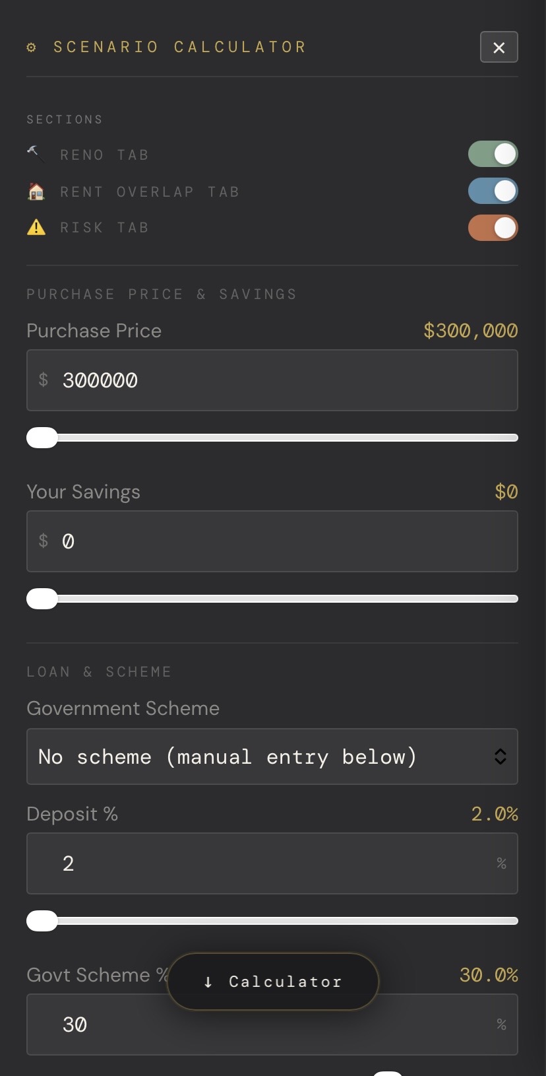Image resolution: width=546 pixels, height=1076 pixels.
Task: Click the dollar sign in Purchase Price field
Action: (x=43, y=380)
